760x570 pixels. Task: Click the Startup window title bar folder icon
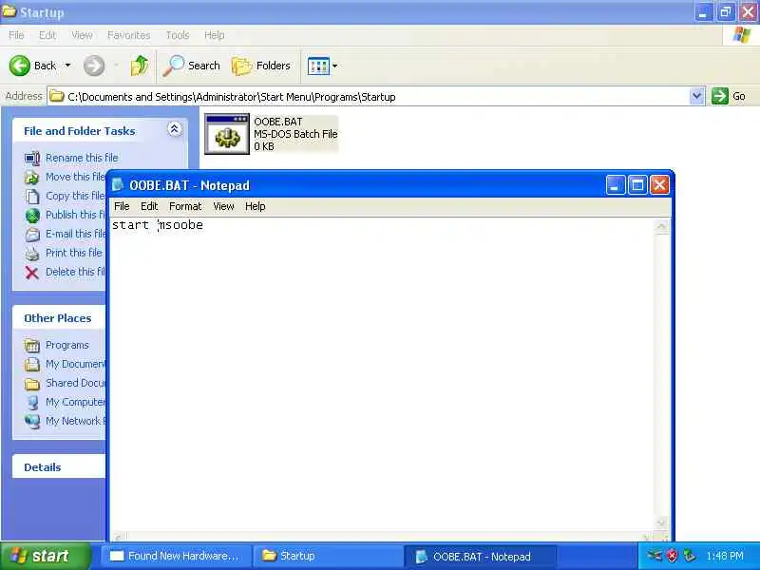click(x=9, y=11)
